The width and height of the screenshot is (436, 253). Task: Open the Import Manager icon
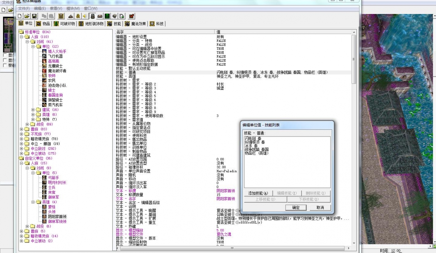(x=122, y=16)
